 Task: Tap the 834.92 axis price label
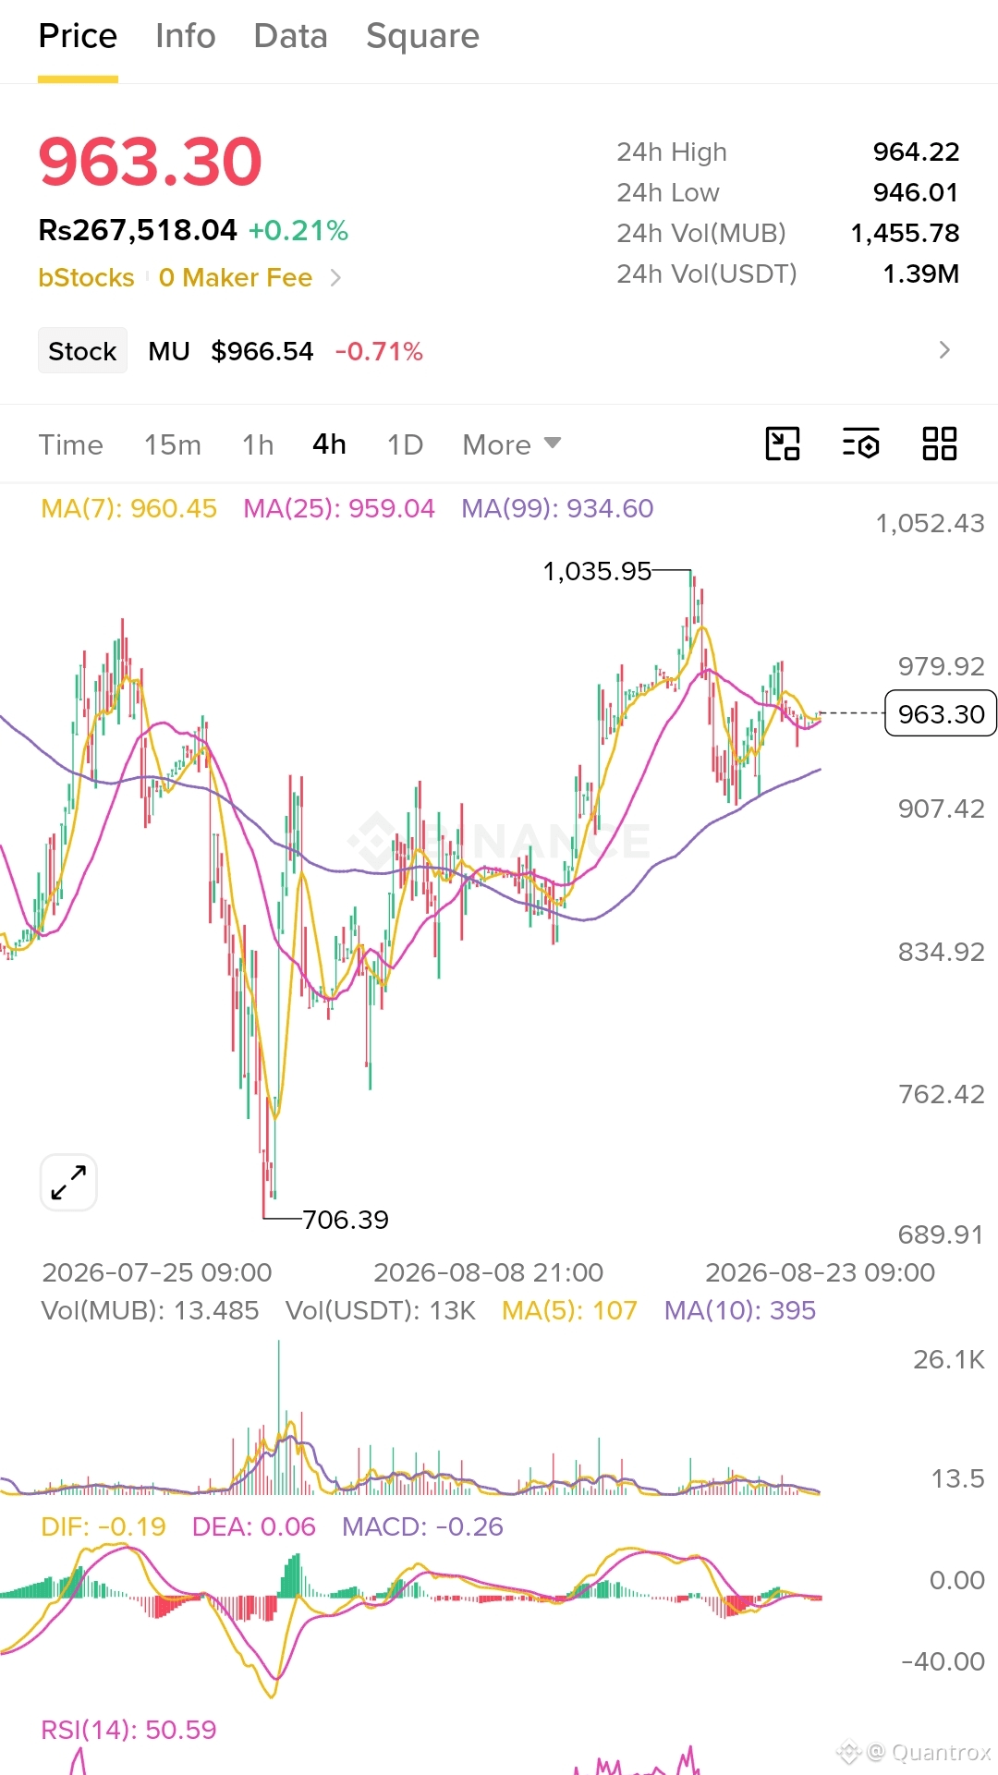(x=941, y=952)
